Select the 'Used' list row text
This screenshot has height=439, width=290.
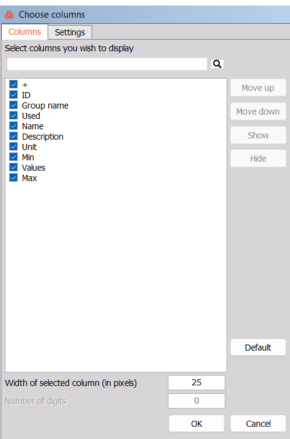(x=31, y=116)
